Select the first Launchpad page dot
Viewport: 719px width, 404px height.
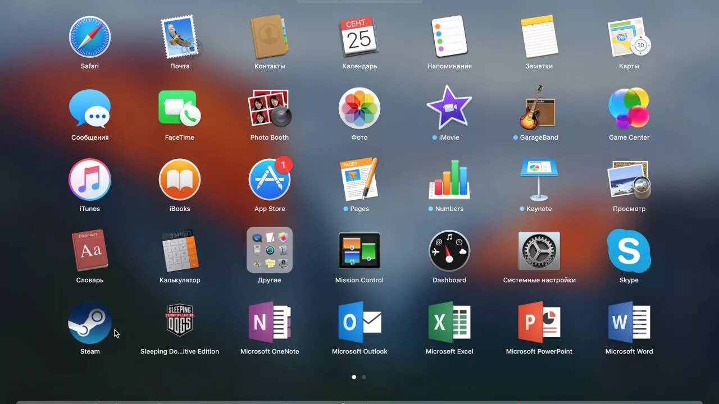point(354,377)
